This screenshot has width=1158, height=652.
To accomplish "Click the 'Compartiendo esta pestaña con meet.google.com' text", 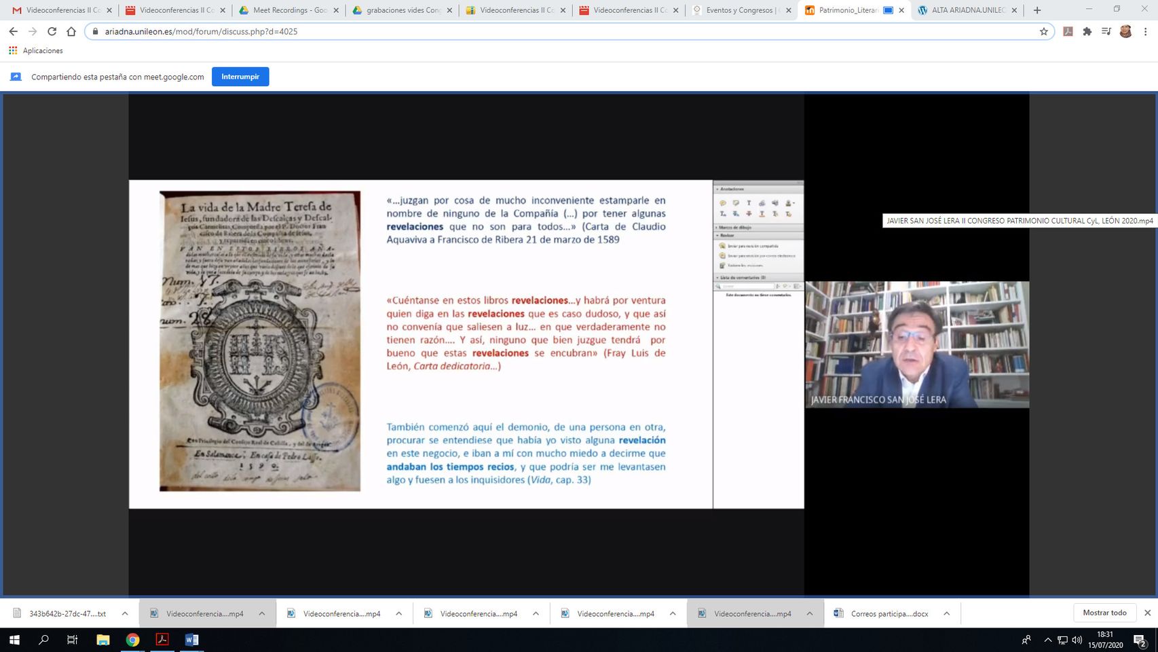I will pyautogui.click(x=117, y=77).
